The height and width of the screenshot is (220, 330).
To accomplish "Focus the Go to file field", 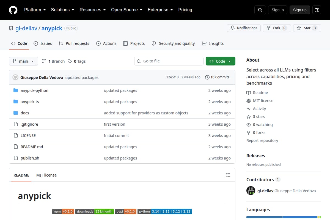I will [169, 61].
